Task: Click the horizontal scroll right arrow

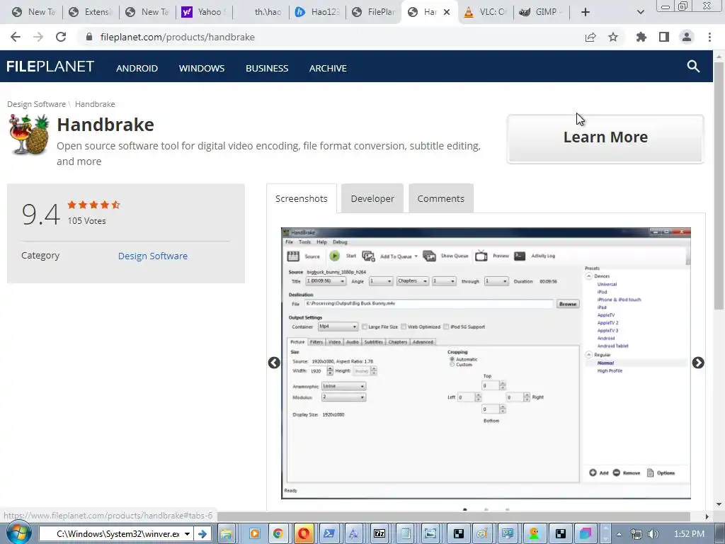Action: click(707, 516)
